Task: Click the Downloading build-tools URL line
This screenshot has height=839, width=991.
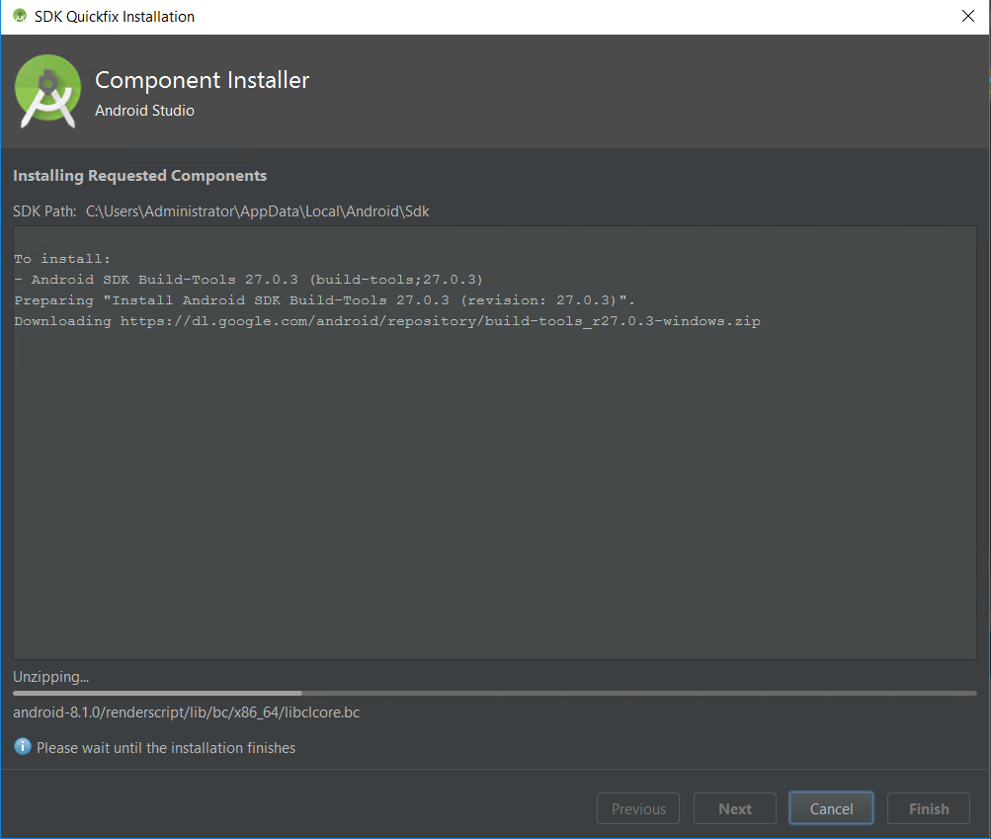Action: [x=386, y=321]
